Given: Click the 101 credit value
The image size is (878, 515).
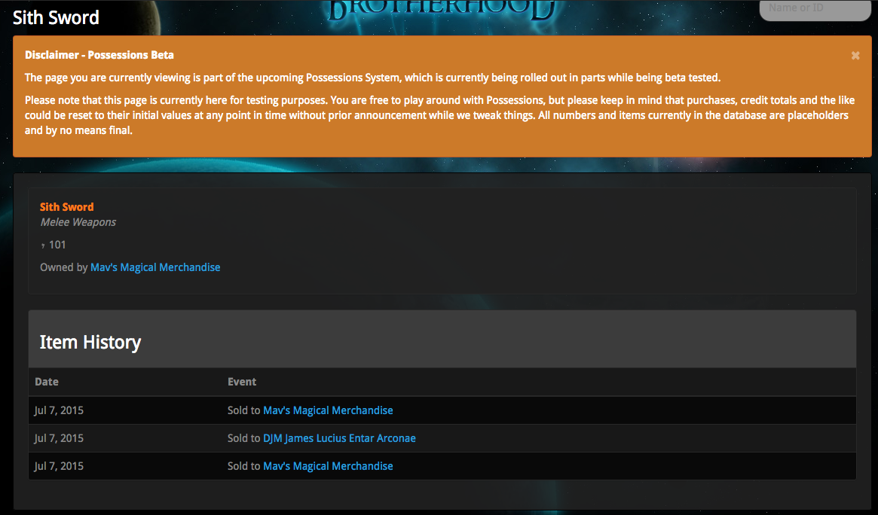Looking at the screenshot, I should tap(58, 245).
